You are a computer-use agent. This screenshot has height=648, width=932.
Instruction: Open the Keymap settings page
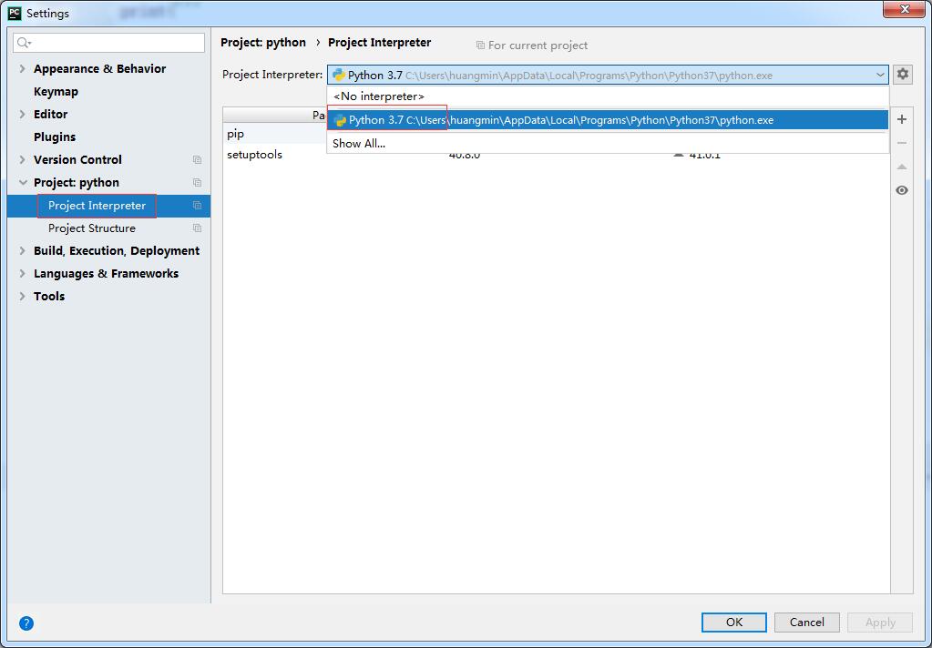[x=56, y=92]
